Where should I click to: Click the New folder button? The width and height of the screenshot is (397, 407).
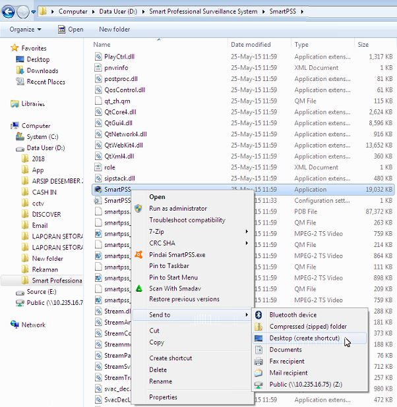pos(114,30)
